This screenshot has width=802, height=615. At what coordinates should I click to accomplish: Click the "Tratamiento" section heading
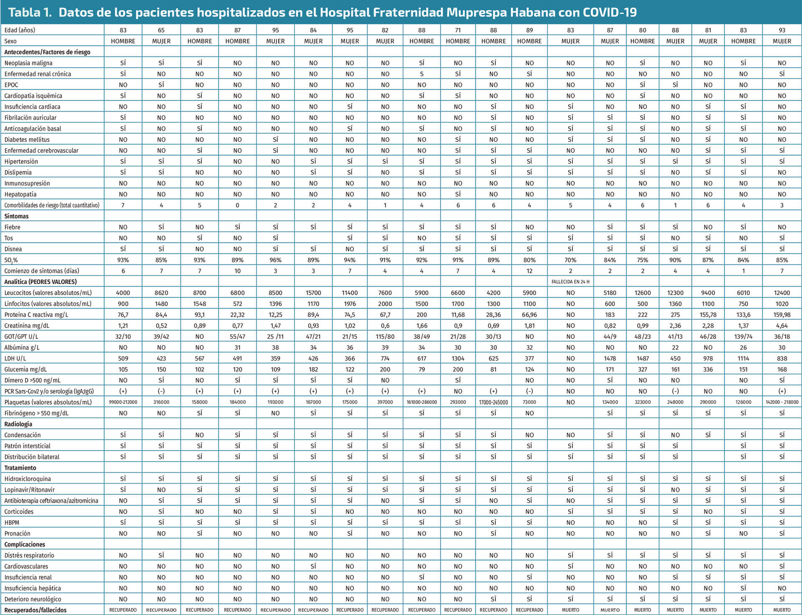click(x=20, y=468)
